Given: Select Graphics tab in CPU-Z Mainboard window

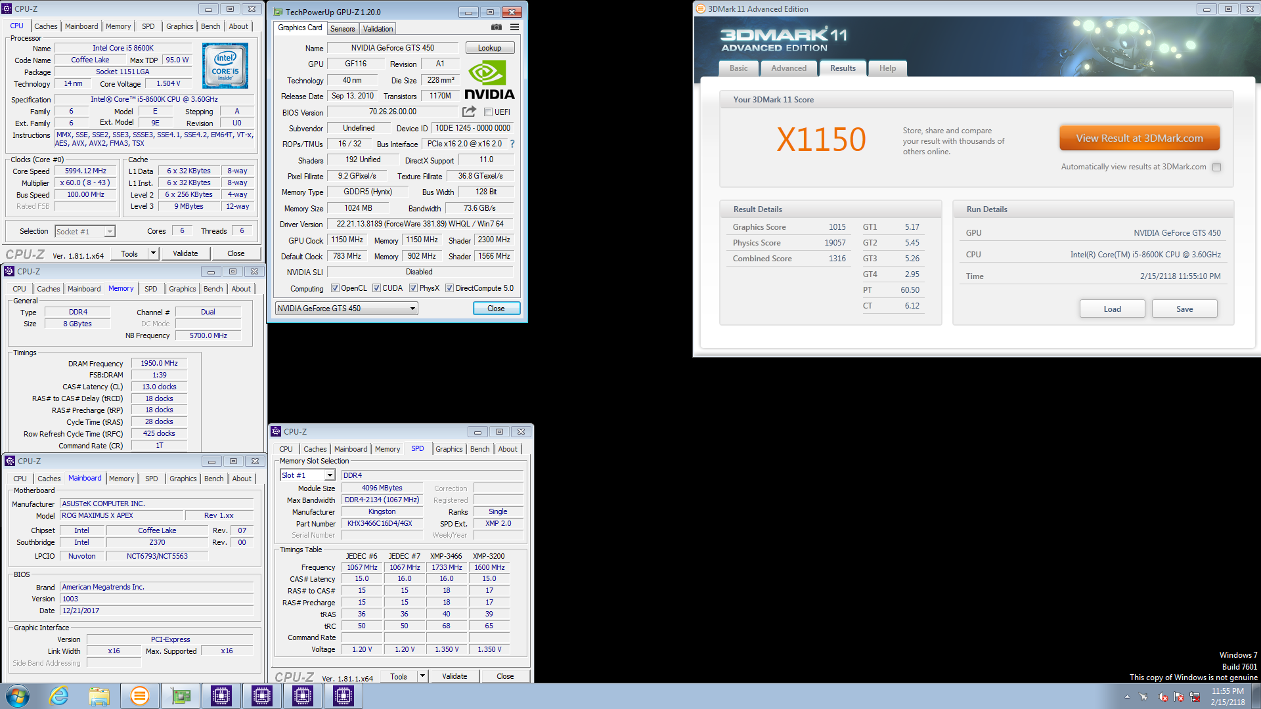Looking at the screenshot, I should click(x=183, y=479).
